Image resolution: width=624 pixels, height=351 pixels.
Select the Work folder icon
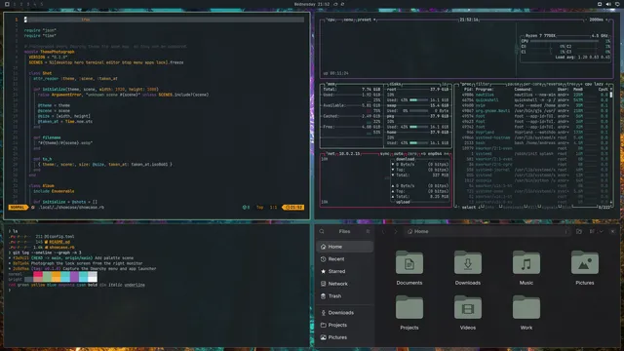[526, 308]
